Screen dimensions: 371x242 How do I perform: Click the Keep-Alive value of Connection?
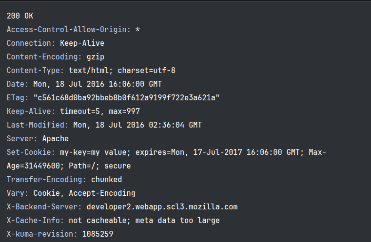[x=82, y=43]
